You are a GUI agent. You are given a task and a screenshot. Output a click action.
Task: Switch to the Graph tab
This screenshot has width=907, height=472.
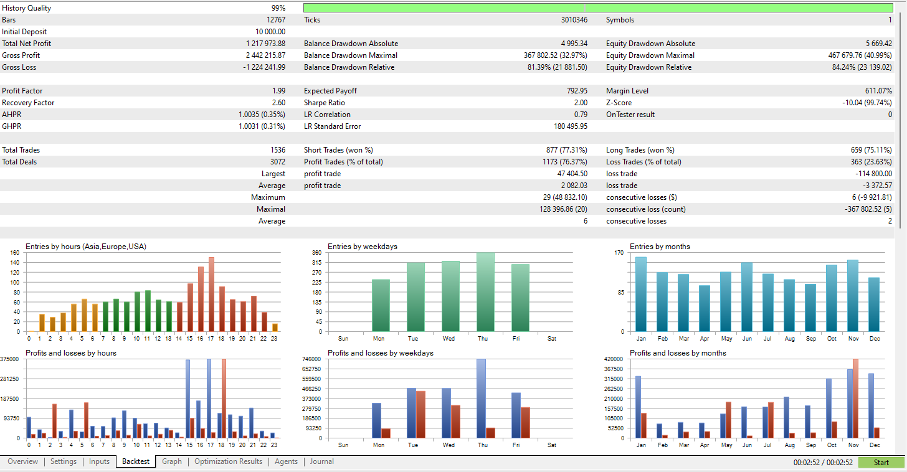[x=172, y=461]
